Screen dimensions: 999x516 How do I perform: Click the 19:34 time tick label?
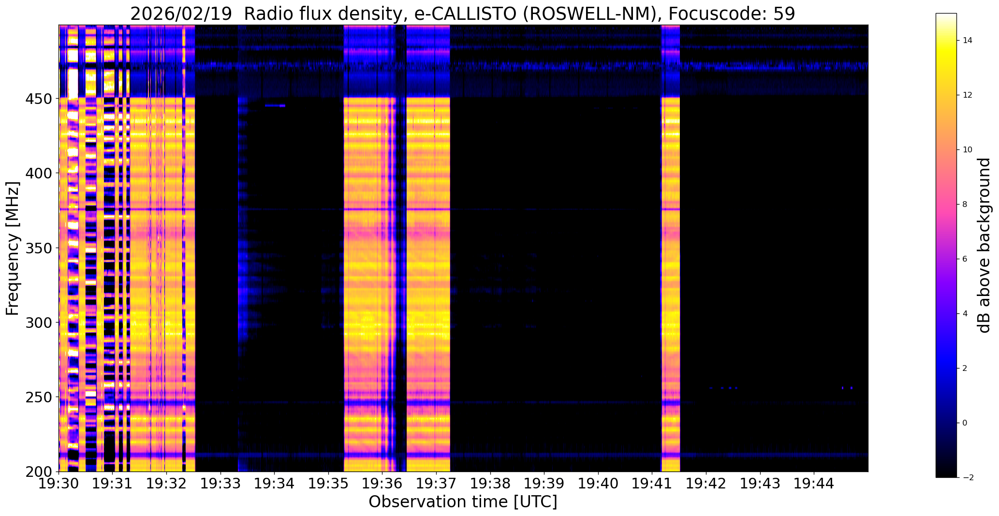275,483
